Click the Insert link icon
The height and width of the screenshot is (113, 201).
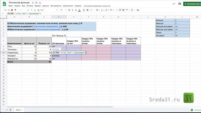click(x=117, y=10)
